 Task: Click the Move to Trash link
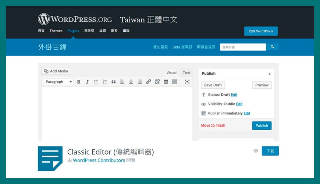pos(213,125)
